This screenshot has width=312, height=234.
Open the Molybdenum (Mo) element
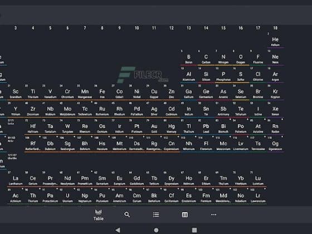tap(67, 110)
